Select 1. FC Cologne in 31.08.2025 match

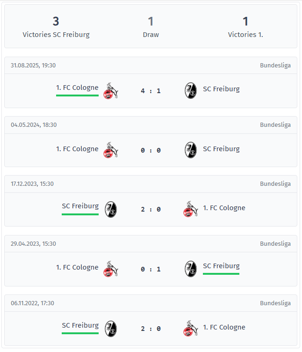coord(77,88)
